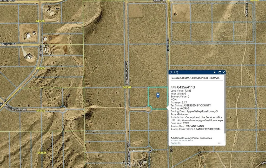Close the parcel info popup
266x168 pixels.
224,72
